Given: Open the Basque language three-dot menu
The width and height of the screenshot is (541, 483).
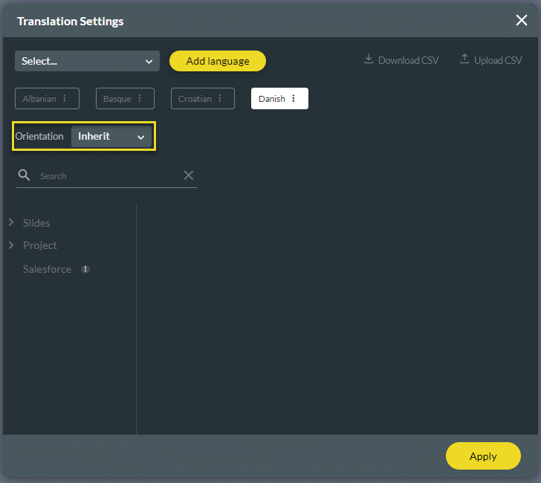Looking at the screenshot, I should click(x=140, y=99).
